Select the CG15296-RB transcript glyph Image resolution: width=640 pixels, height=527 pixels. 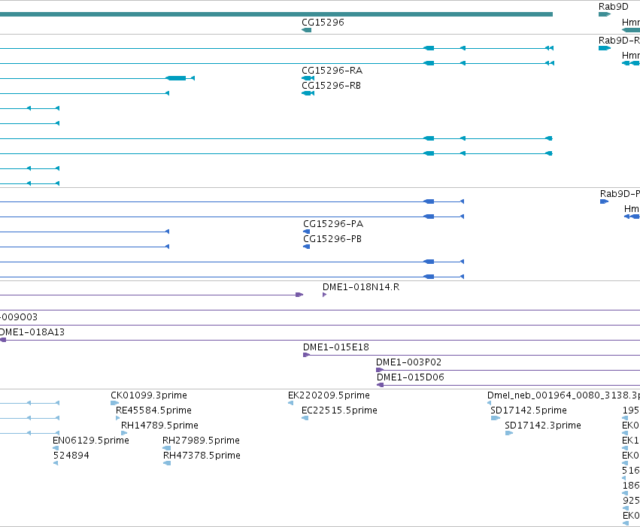point(308,93)
